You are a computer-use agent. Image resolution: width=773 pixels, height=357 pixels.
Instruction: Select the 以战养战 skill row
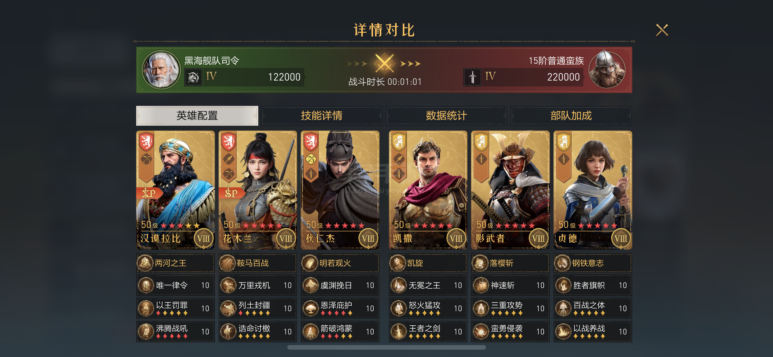593,331
